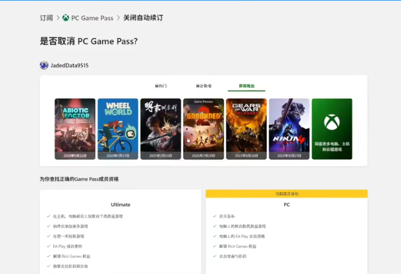Click the Ultimate plan heading
Screen dimensions: 401x274
tap(120, 205)
